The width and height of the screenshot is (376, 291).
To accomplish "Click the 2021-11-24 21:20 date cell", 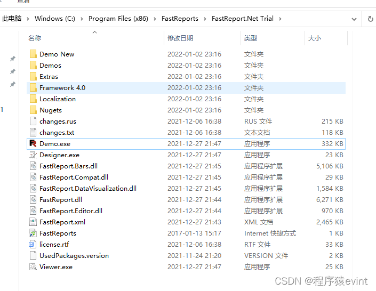I will point(194,256).
